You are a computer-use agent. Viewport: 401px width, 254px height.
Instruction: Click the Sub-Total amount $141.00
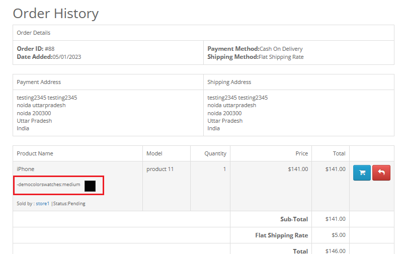[335, 219]
